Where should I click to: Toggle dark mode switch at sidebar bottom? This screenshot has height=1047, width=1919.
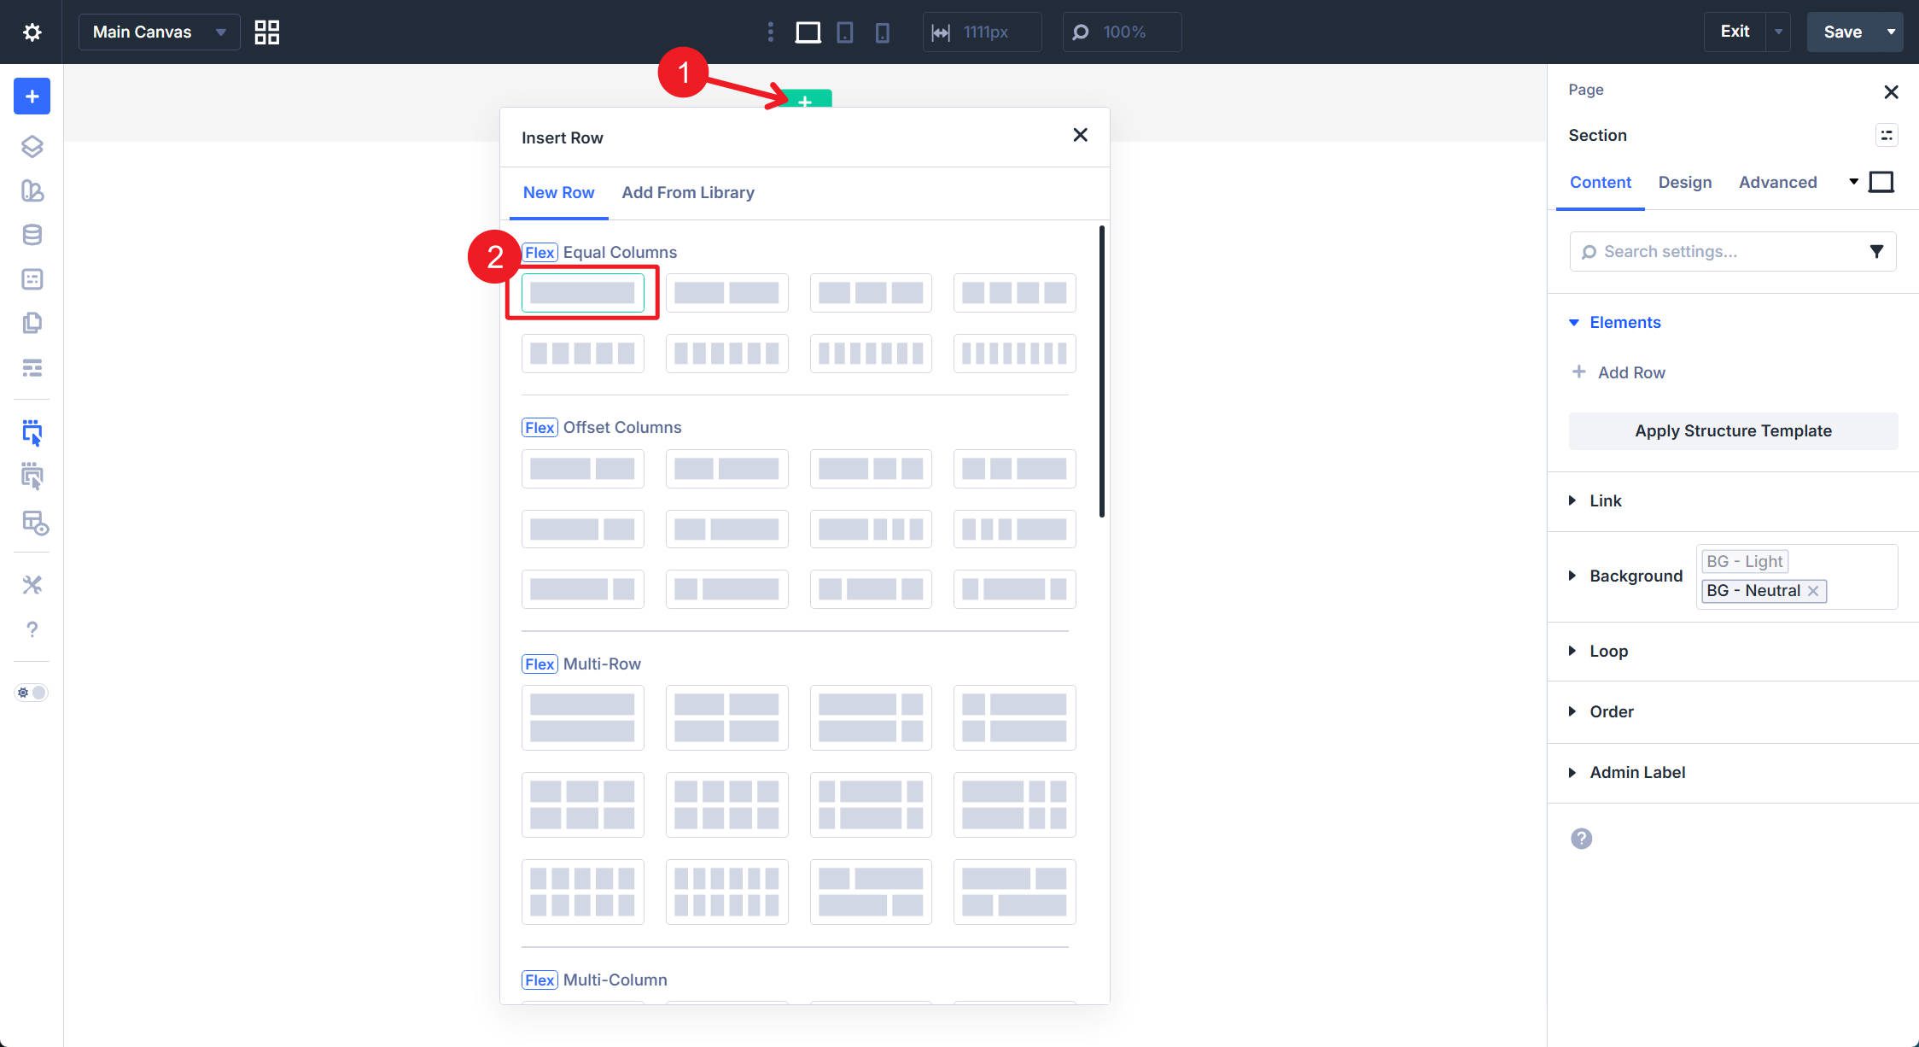[32, 692]
